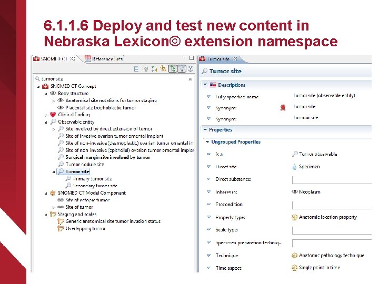
Task: Switch to the SNOMED CT view tab
Action: pyautogui.click(x=54, y=59)
